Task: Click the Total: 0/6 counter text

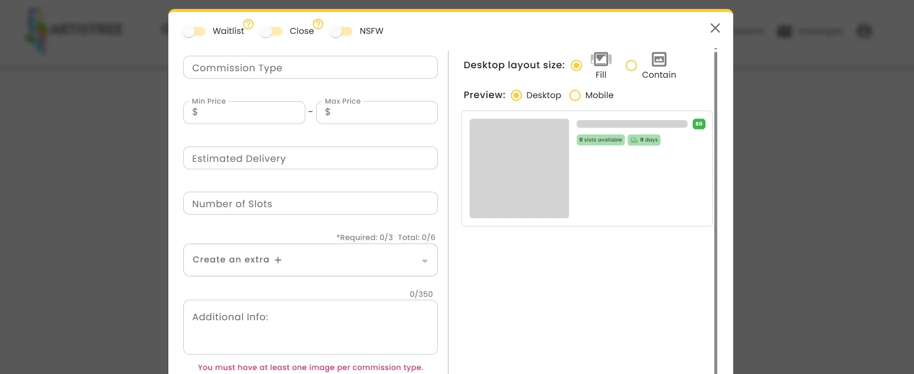Action: coord(416,238)
